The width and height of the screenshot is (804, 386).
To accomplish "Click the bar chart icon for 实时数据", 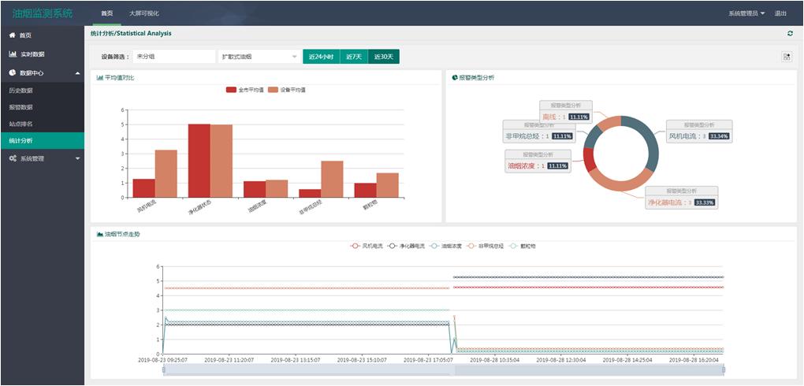I will pyautogui.click(x=13, y=54).
